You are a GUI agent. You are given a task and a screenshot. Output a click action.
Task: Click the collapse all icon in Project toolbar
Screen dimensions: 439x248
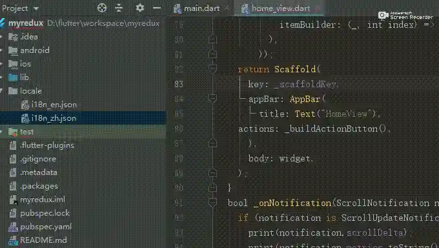[119, 8]
